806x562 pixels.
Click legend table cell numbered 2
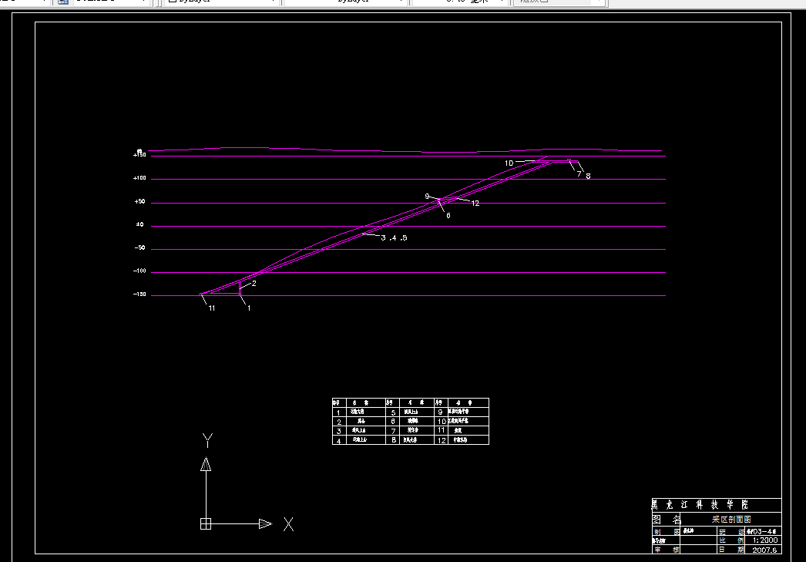(x=339, y=422)
